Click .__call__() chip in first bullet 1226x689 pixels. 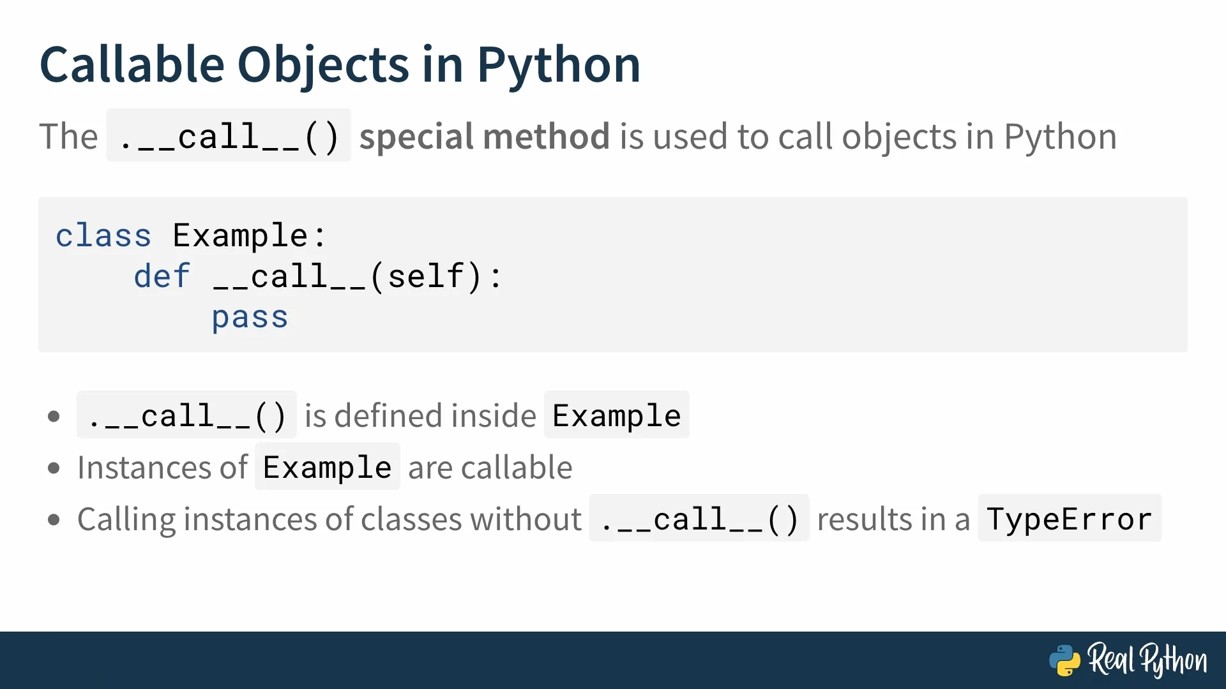[x=186, y=415]
